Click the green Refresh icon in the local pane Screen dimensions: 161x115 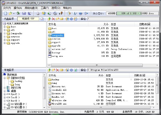tap(76, 70)
